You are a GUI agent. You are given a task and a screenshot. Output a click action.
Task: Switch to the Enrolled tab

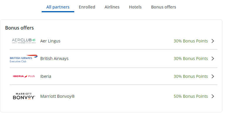pos(87,7)
